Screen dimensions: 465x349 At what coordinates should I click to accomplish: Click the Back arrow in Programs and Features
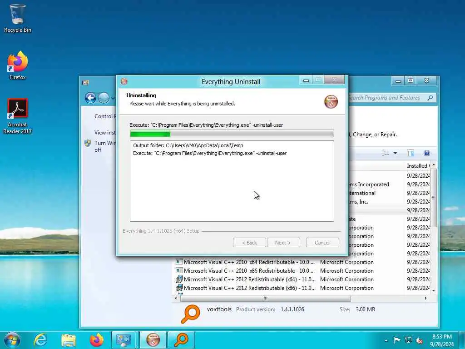click(90, 98)
